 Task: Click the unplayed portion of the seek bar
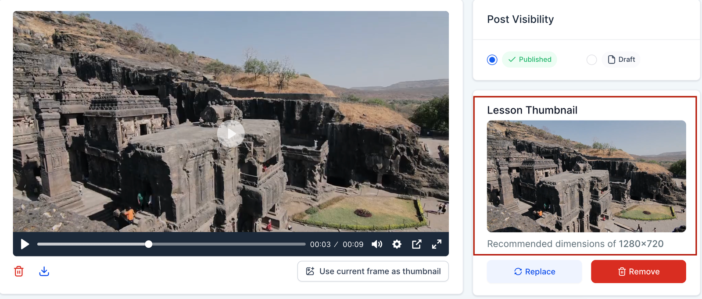228,244
